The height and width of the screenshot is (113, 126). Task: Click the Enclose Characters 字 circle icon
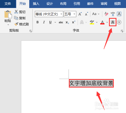(119, 22)
